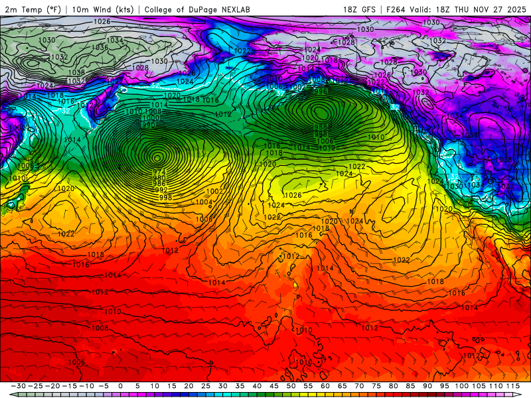Screen dimensions: 531x398
Task: Click the '18Z GFS' model run label
Action: (x=359, y=9)
